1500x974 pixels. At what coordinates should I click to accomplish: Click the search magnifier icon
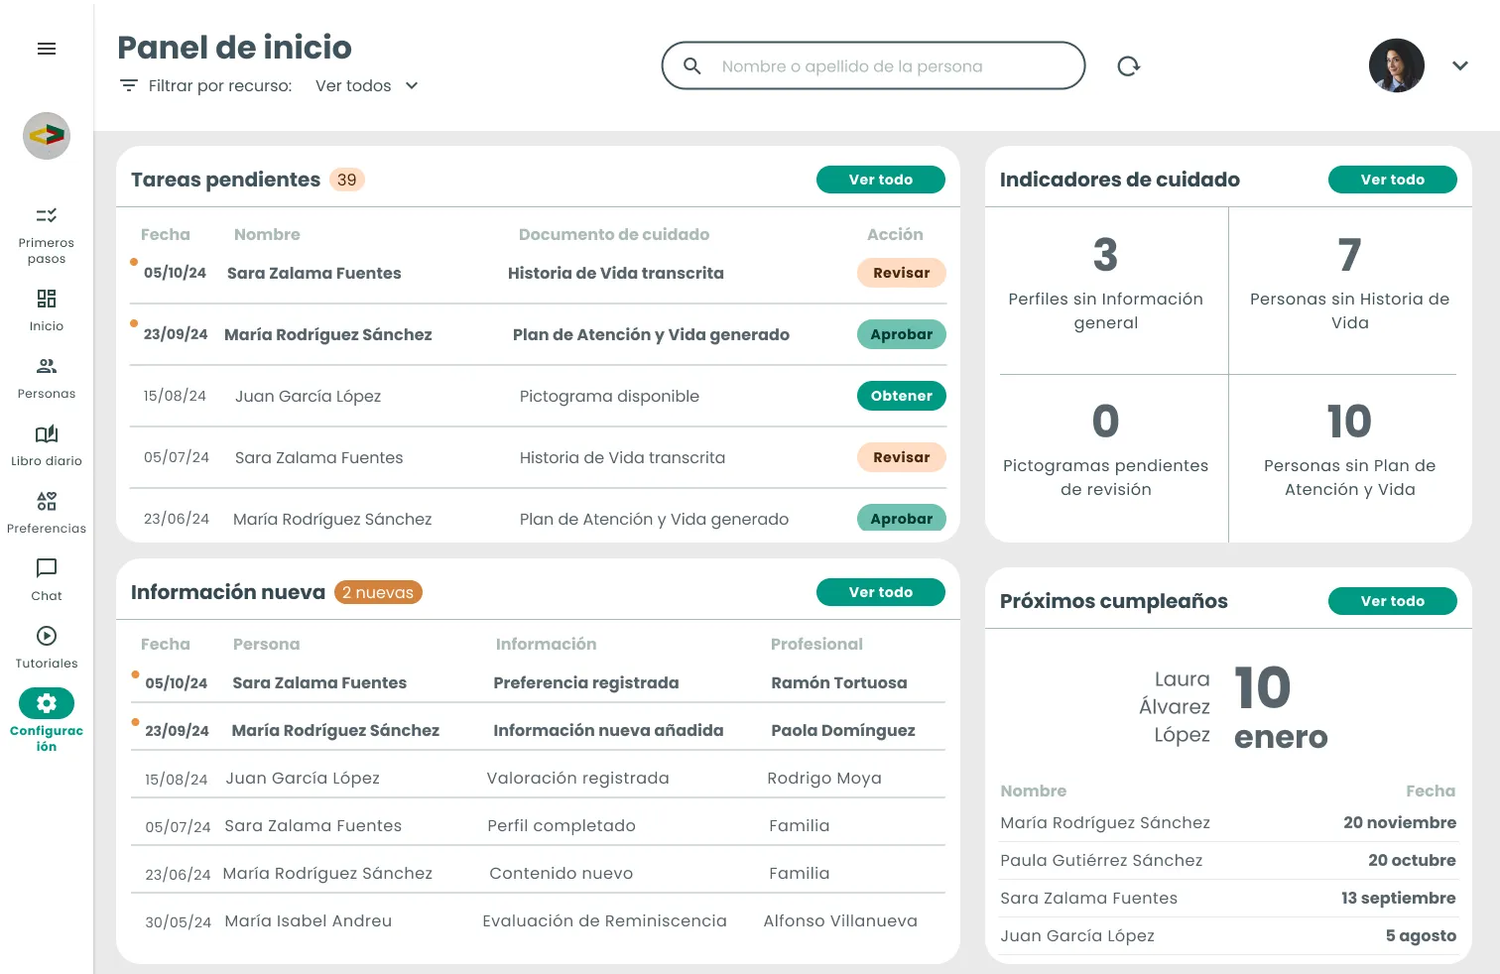pos(692,65)
